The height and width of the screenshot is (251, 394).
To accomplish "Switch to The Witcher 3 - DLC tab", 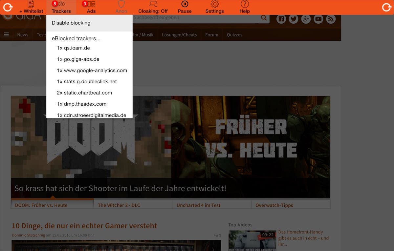I will (x=119, y=205).
